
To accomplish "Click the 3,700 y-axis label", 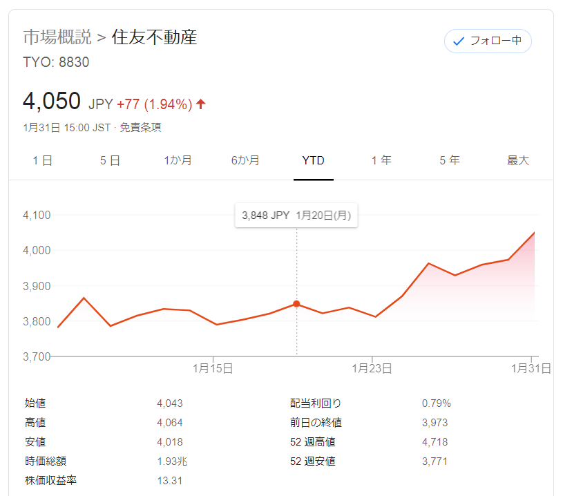I will pos(37,356).
